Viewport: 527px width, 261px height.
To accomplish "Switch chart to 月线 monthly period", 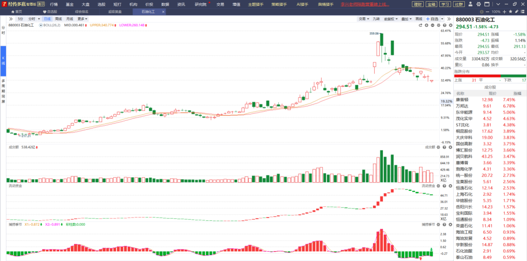I will click(x=70, y=19).
